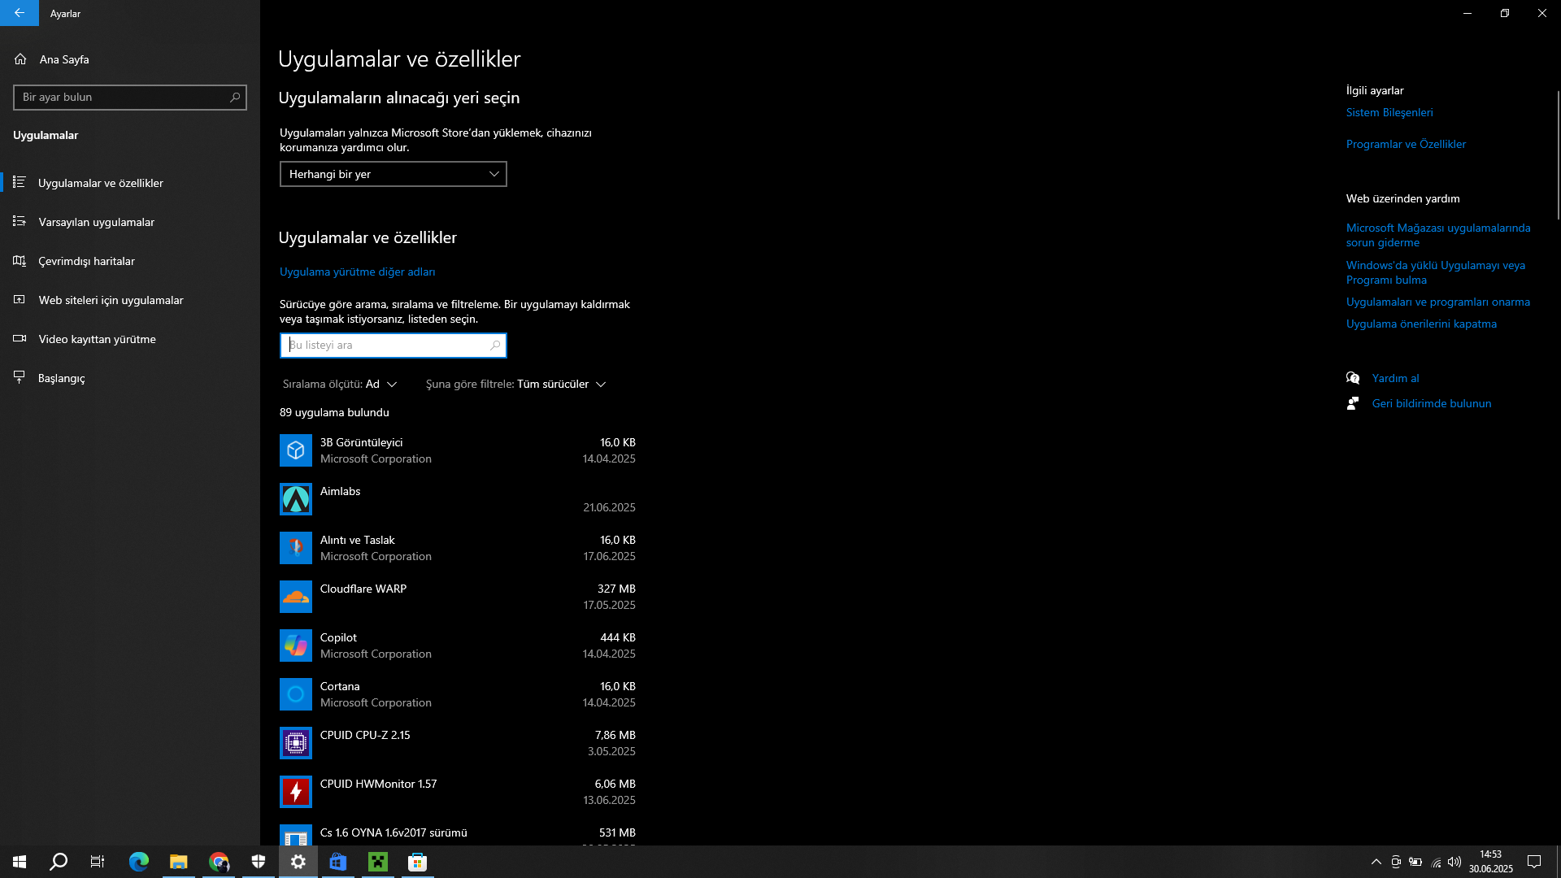Open the "Programlar ve Özellikler" link
Viewport: 1561px width, 878px height.
pyautogui.click(x=1406, y=144)
